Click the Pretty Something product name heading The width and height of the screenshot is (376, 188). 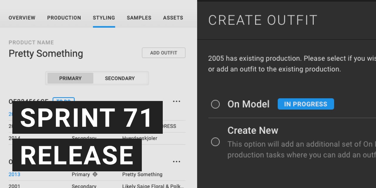tap(46, 54)
